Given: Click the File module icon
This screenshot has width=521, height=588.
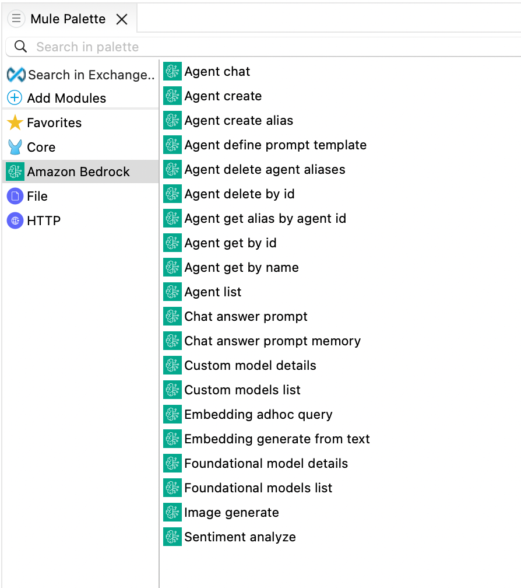Looking at the screenshot, I should 15,196.
